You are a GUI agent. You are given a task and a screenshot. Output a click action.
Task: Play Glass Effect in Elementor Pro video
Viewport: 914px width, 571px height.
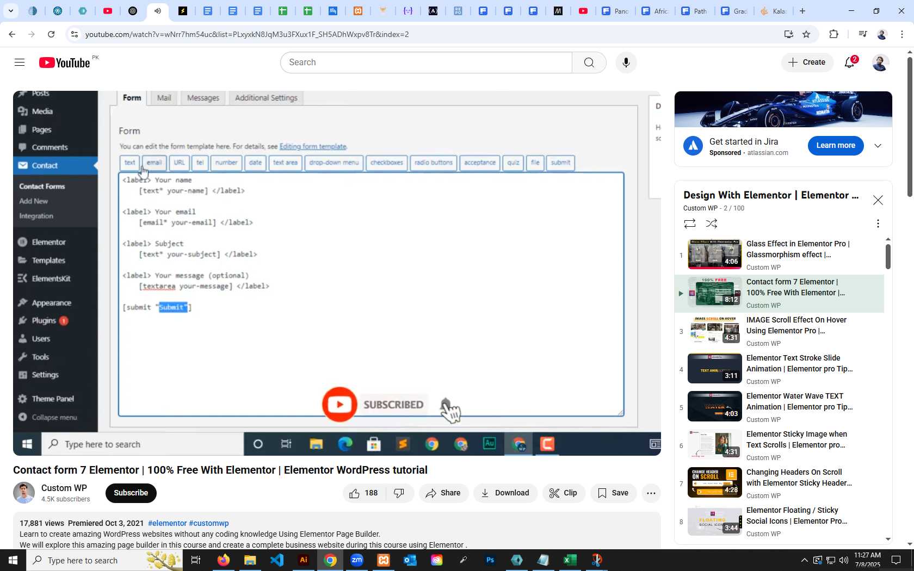[x=779, y=255]
